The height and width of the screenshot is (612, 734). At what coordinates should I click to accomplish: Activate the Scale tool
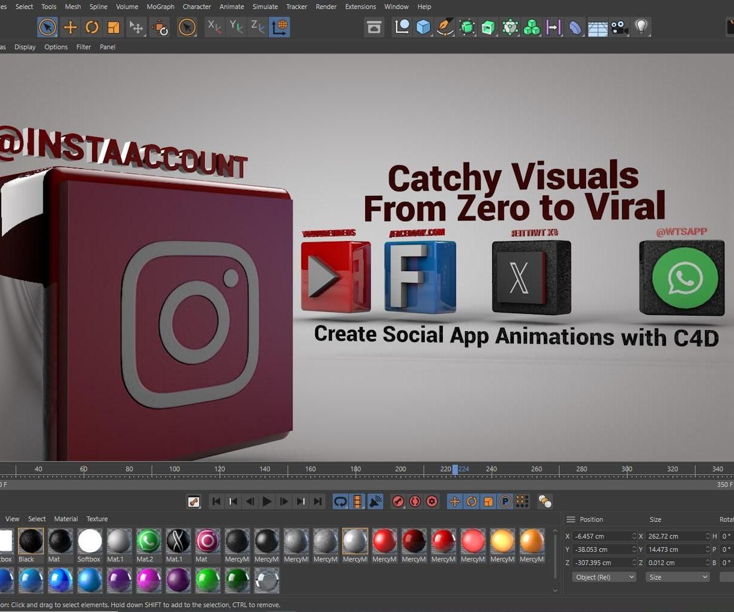click(x=114, y=27)
